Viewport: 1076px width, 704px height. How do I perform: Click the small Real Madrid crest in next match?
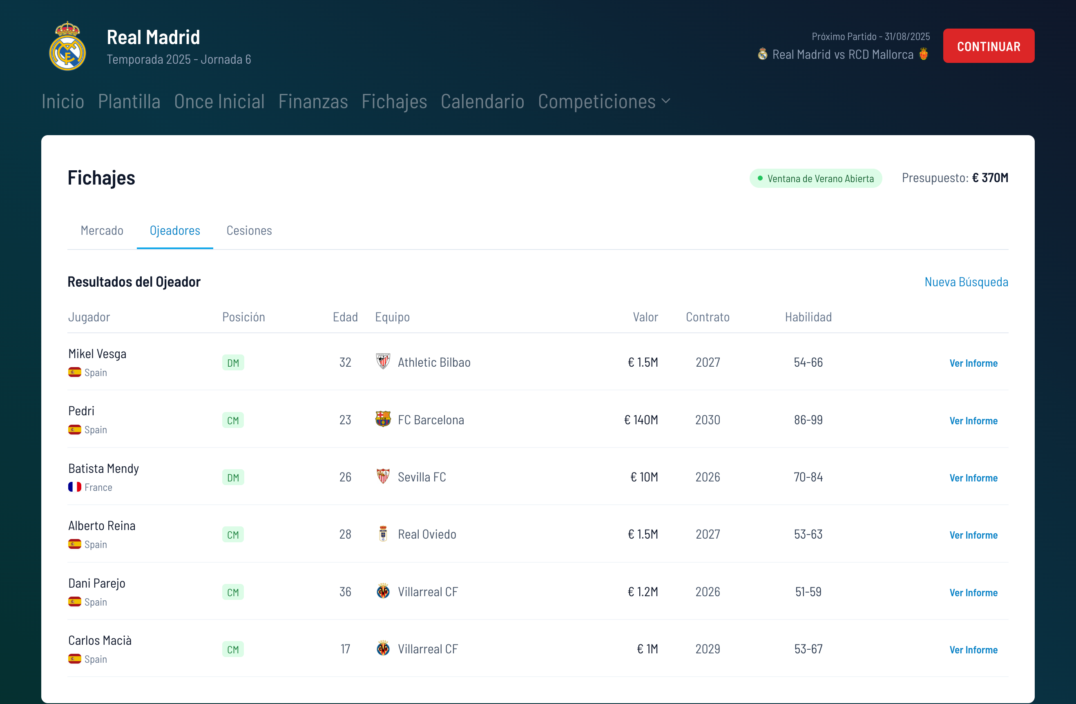tap(762, 54)
